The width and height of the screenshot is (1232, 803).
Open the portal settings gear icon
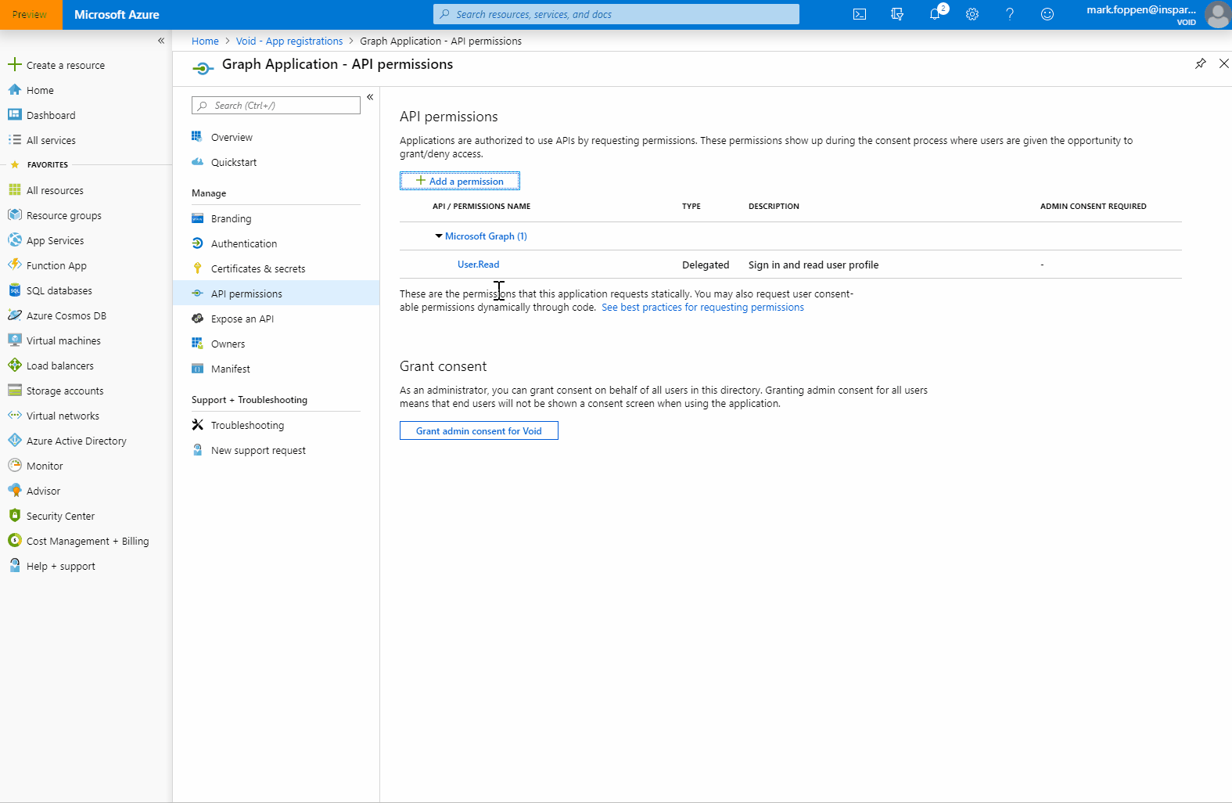point(972,14)
